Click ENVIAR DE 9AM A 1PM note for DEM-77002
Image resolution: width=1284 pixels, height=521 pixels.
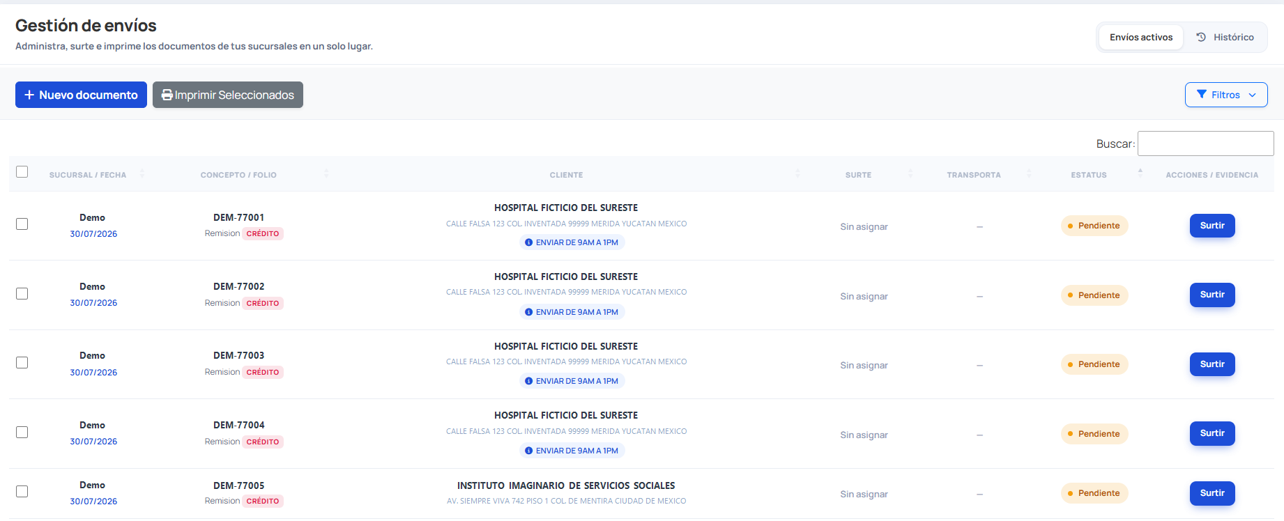(572, 312)
